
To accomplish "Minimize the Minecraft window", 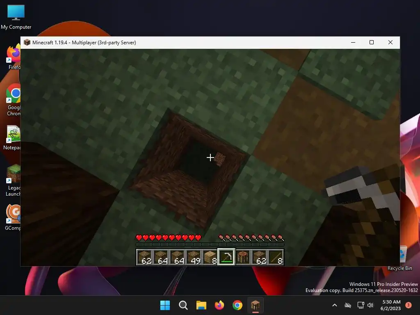I will 353,42.
